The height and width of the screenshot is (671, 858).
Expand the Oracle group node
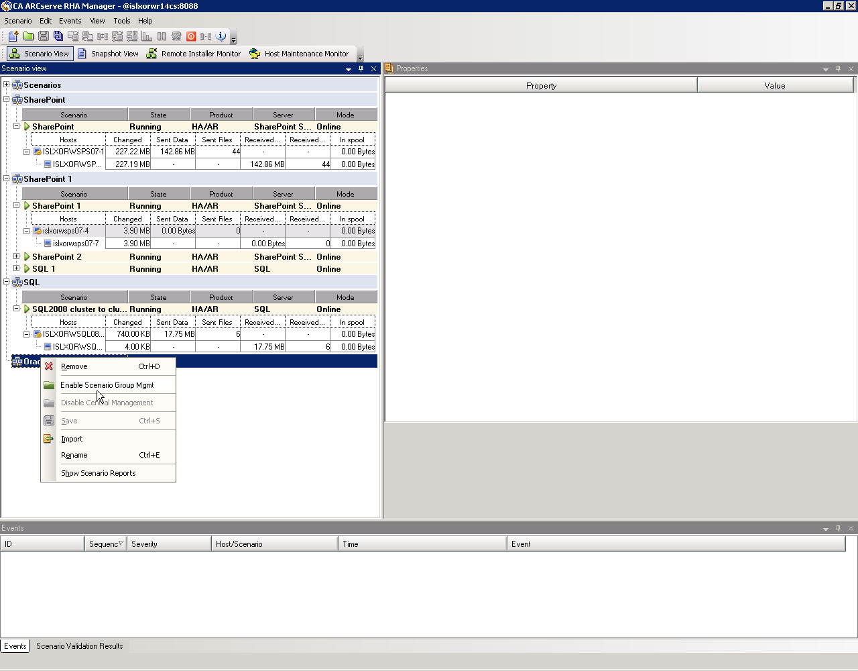(x=6, y=362)
